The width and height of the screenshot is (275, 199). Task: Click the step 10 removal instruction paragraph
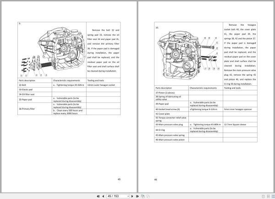click(x=240, y=55)
